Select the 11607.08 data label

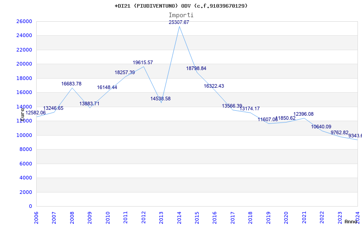[268, 119]
